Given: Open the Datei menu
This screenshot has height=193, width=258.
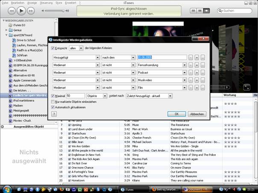Looking at the screenshot, I should click(x=5, y=3).
